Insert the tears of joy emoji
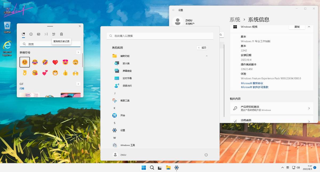320x172 pixels. (35, 62)
